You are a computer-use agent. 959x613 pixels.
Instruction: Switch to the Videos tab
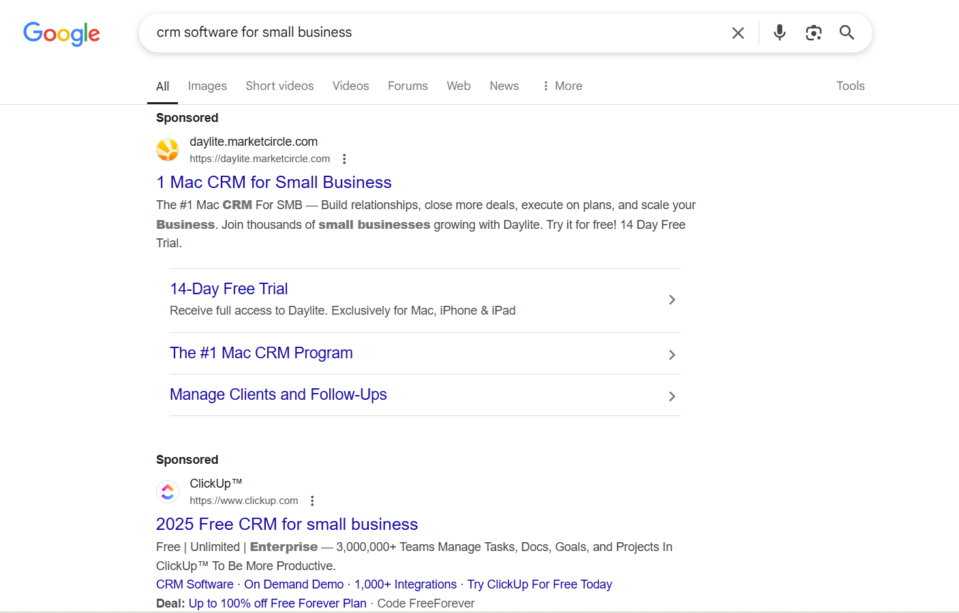click(350, 86)
